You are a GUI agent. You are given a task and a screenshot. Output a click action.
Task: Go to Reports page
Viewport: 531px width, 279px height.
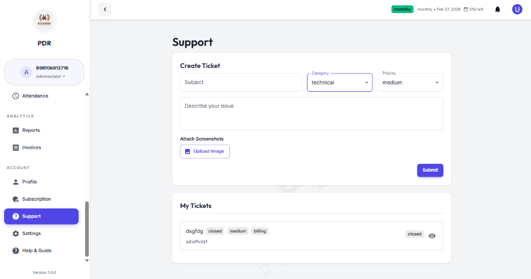(x=41, y=130)
